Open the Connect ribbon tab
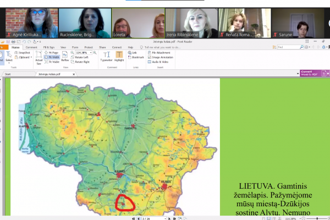The image size is (330, 220). tap(117, 47)
